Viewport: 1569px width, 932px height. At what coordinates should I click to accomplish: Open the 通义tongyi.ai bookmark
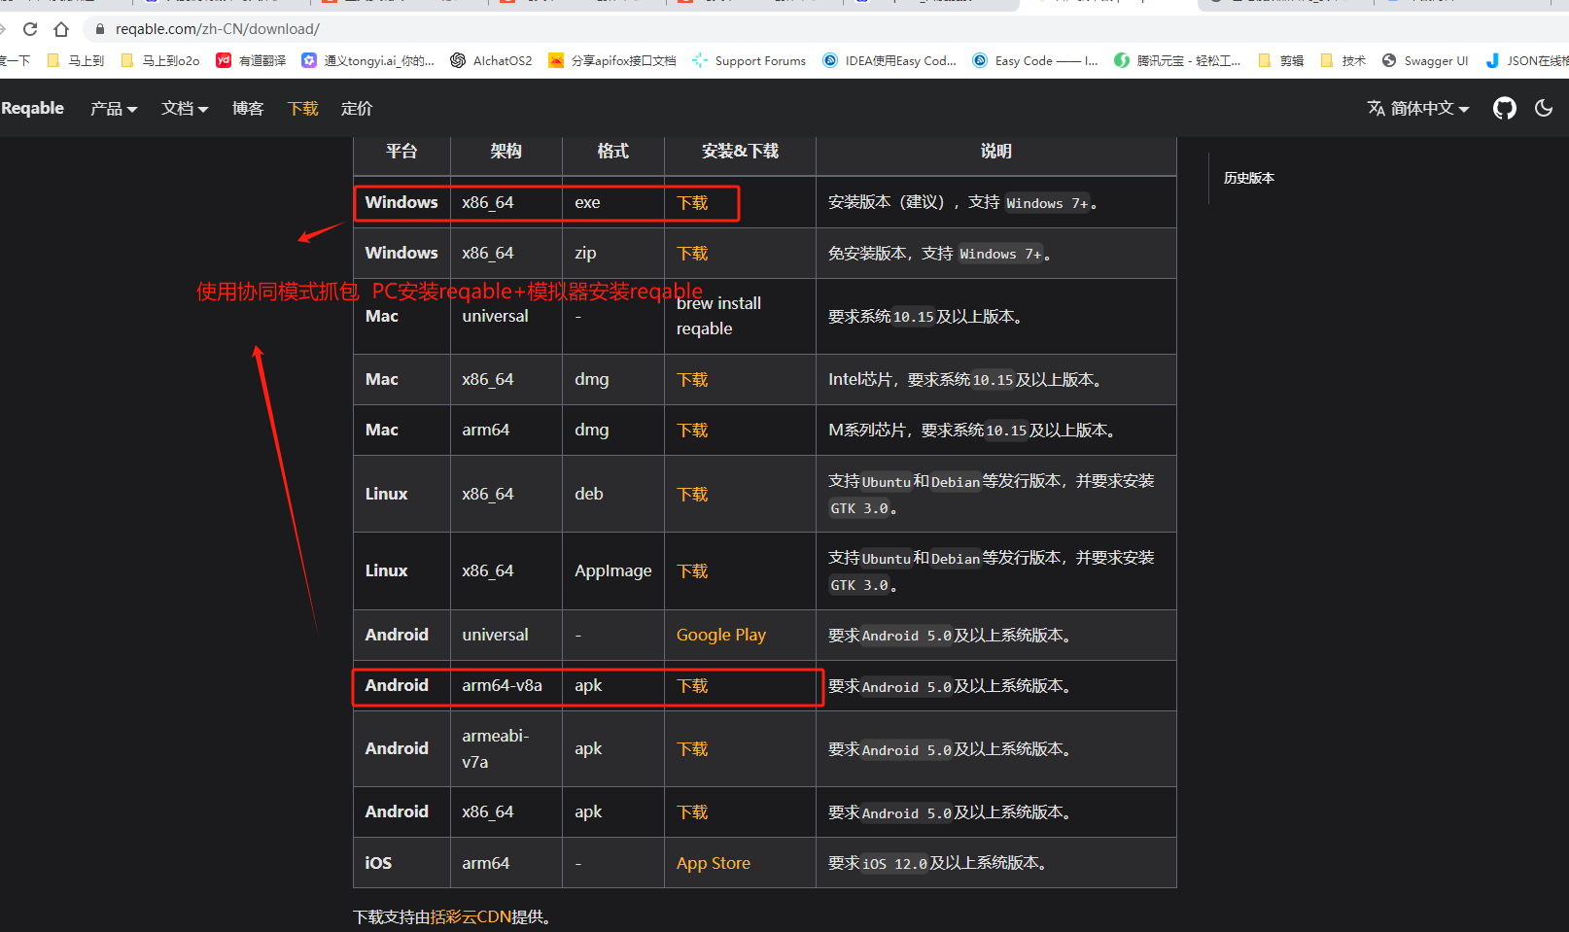368,60
